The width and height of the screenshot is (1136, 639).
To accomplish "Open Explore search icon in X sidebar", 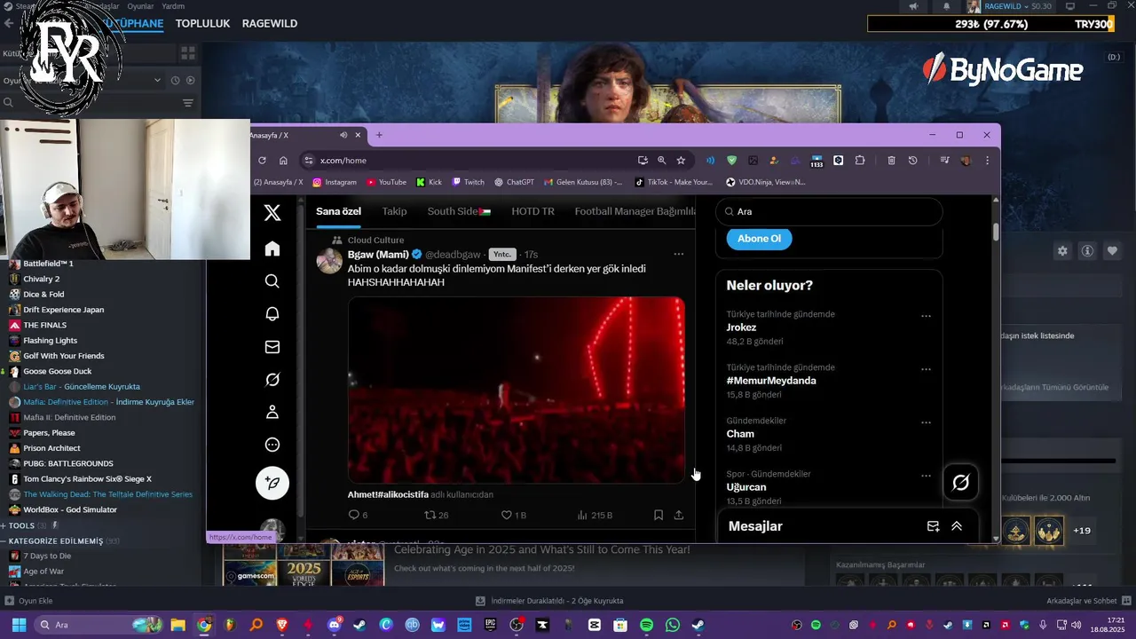I will pyautogui.click(x=272, y=281).
